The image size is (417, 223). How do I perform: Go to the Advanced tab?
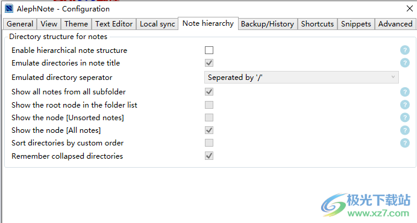[395, 24]
